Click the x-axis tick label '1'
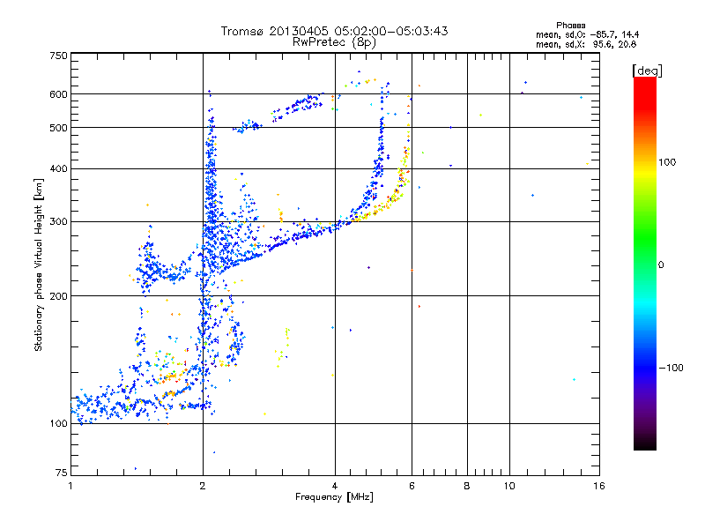 coord(70,486)
